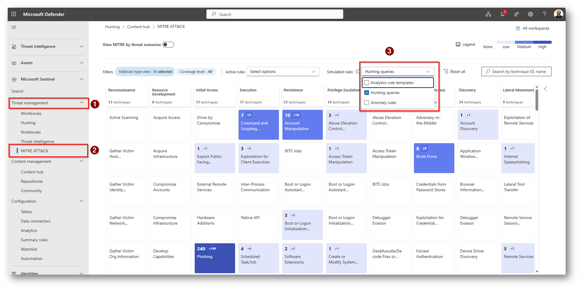The width and height of the screenshot is (581, 290).
Task: Check the Anomaly rules checkbox
Action: [x=367, y=103]
